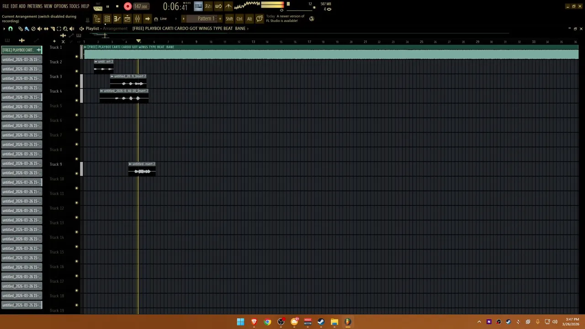Open Steam from the taskbar
The width and height of the screenshot is (585, 329).
[321, 322]
